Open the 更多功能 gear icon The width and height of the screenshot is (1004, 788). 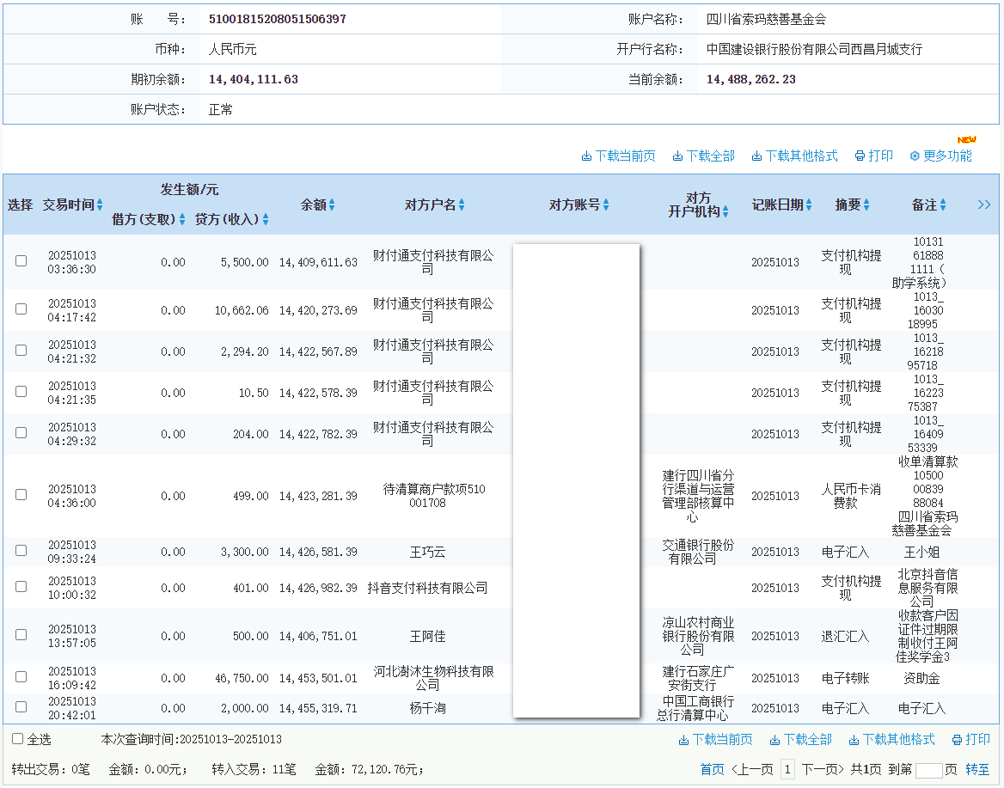click(x=915, y=156)
